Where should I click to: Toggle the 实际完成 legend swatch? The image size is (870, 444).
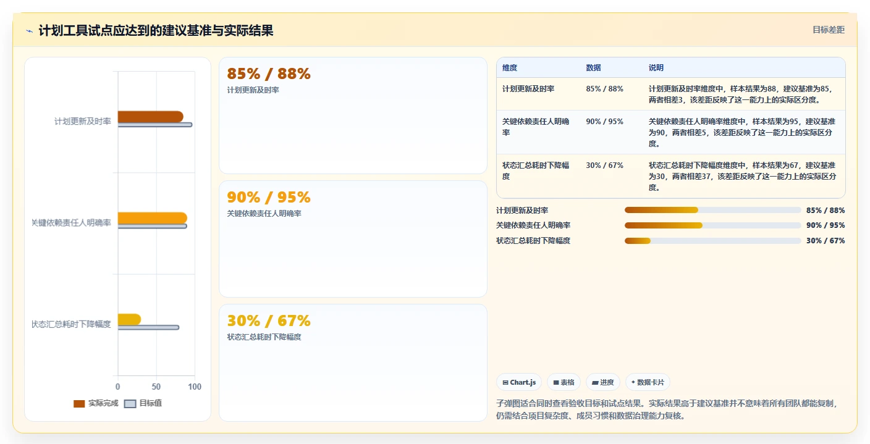(79, 404)
